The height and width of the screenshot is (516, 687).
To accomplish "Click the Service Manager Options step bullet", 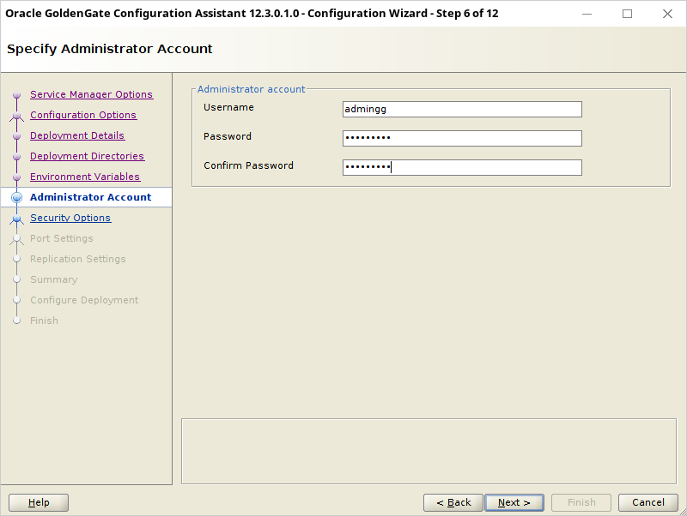I will click(x=16, y=94).
